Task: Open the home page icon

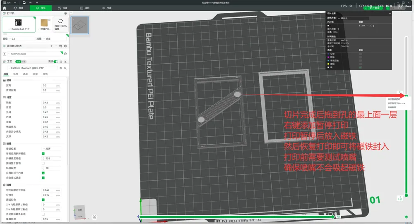Action: pyautogui.click(x=5, y=8)
